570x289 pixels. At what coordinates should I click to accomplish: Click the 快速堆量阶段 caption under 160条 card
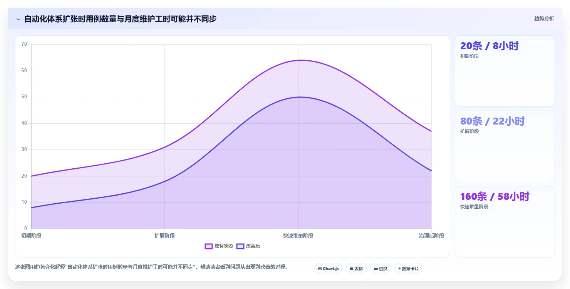pyautogui.click(x=474, y=207)
